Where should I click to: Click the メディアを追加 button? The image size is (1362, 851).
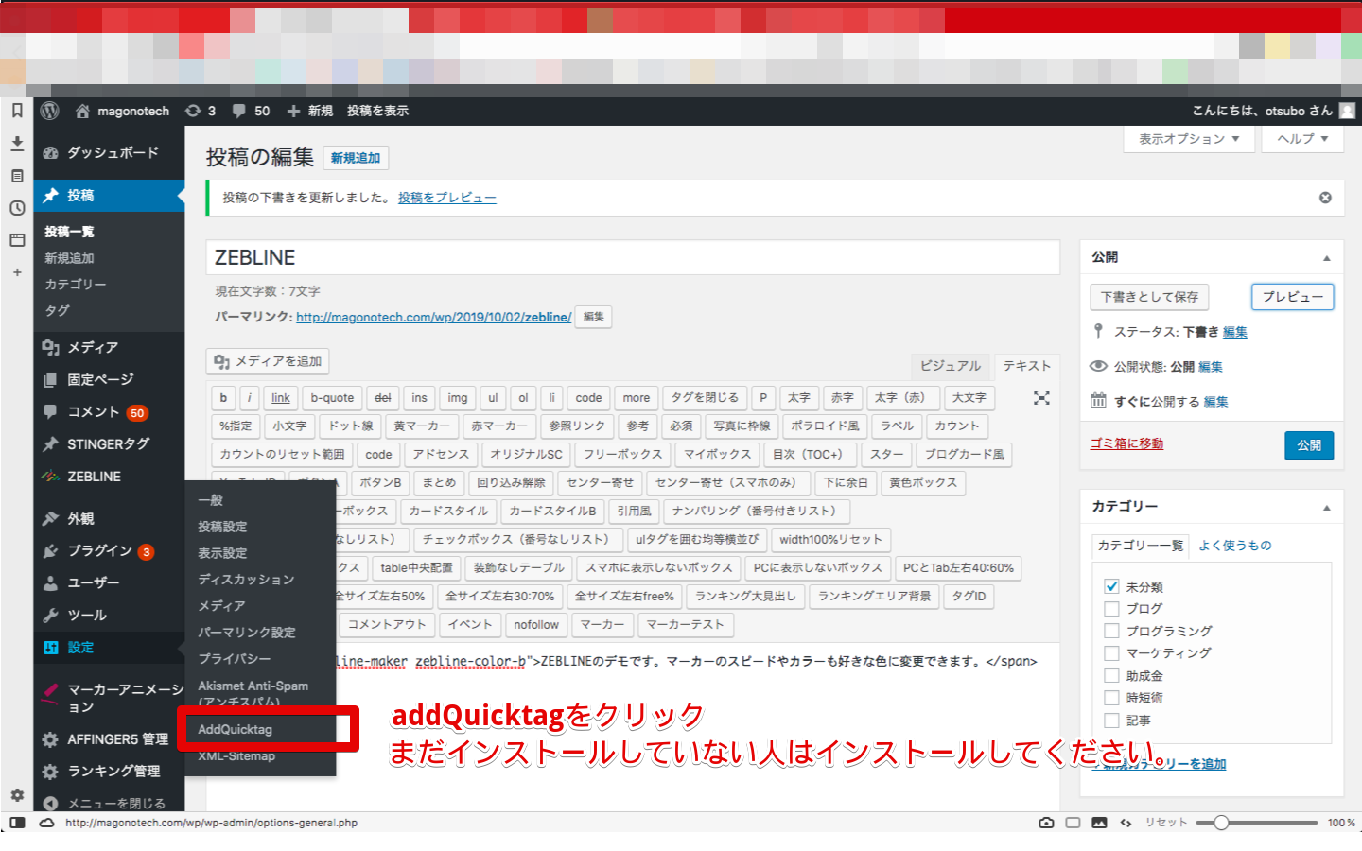coord(268,361)
